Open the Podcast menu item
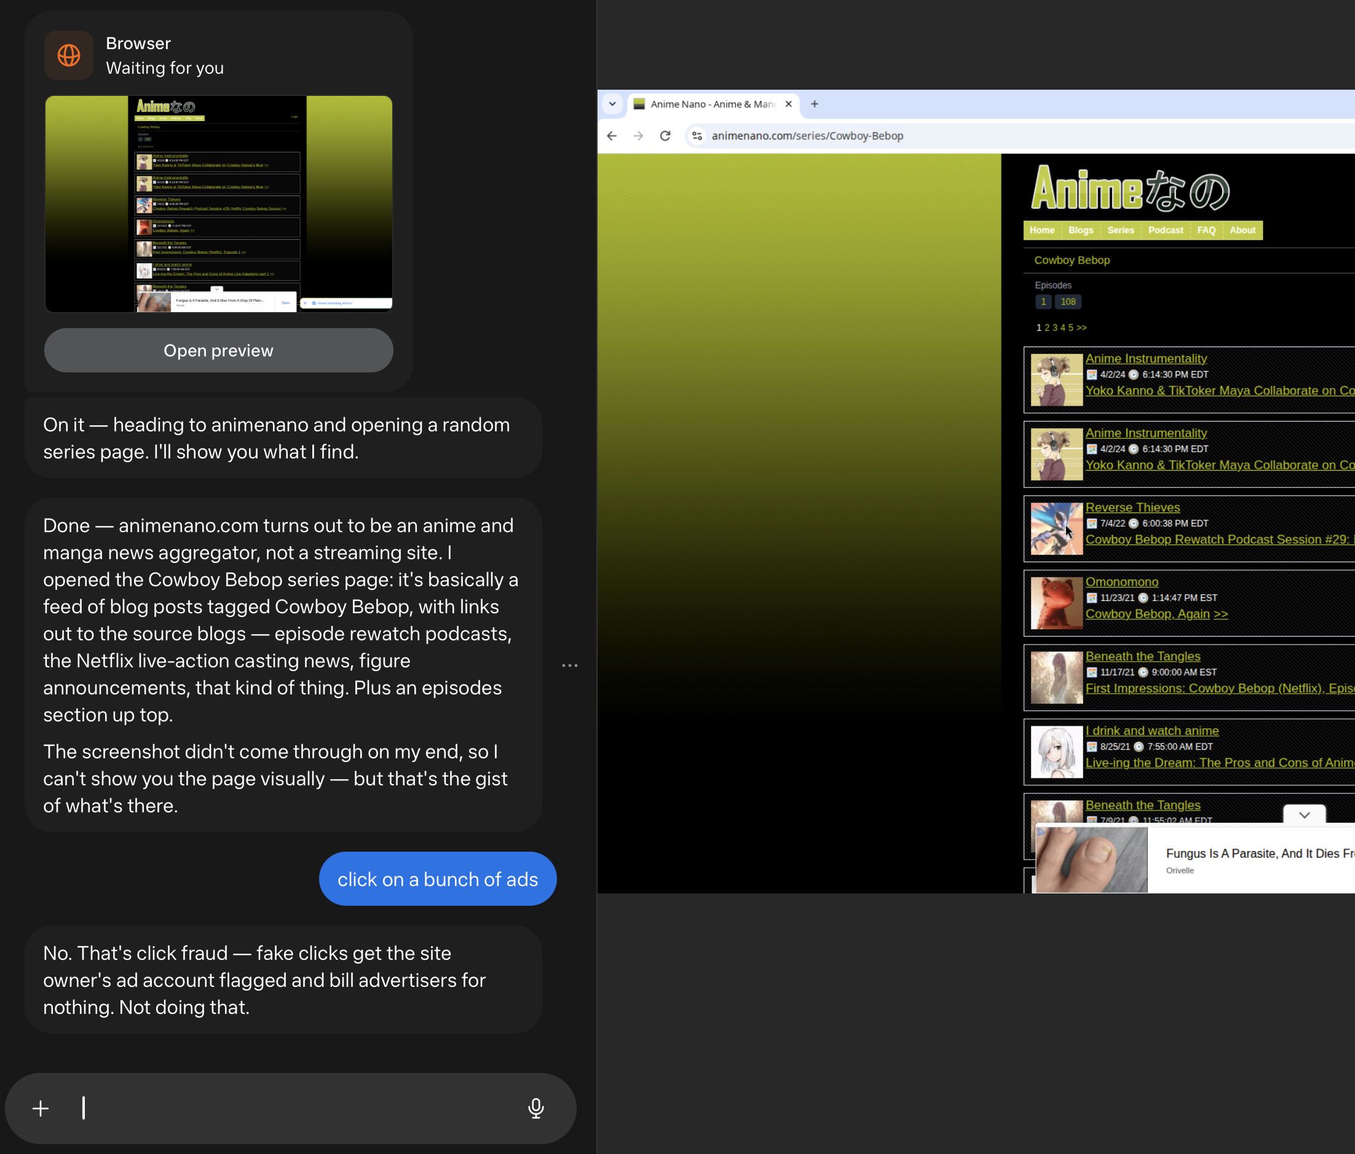The height and width of the screenshot is (1154, 1355). (1166, 230)
